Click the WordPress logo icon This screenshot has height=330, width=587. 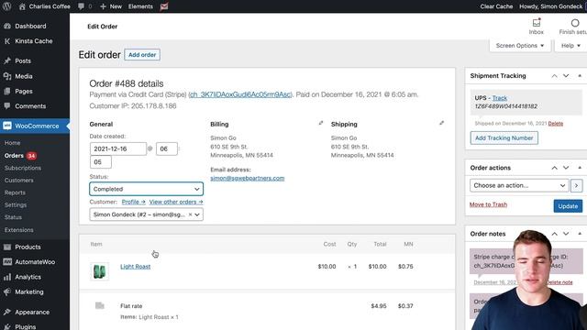6,6
